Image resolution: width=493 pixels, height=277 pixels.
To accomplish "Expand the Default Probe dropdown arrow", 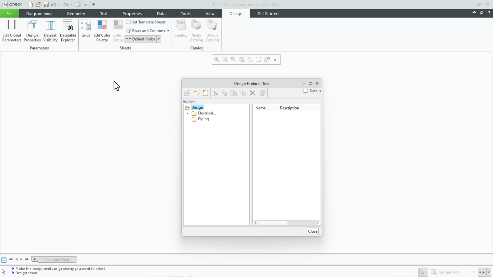I will tap(159, 39).
